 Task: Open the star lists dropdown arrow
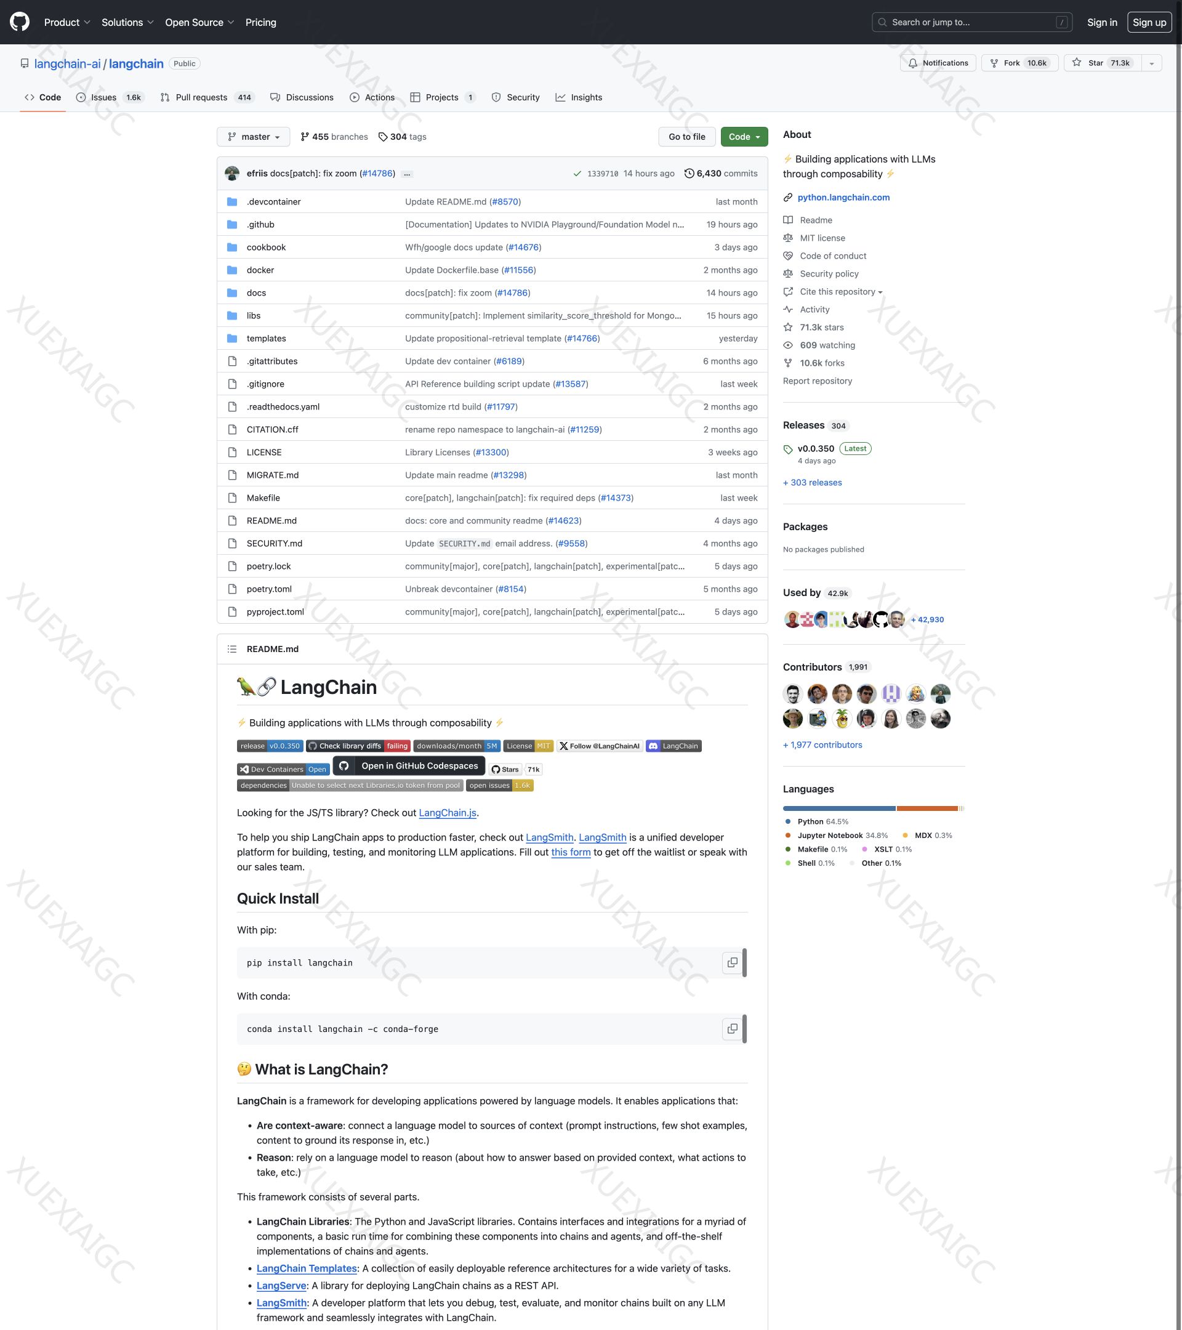(x=1151, y=63)
